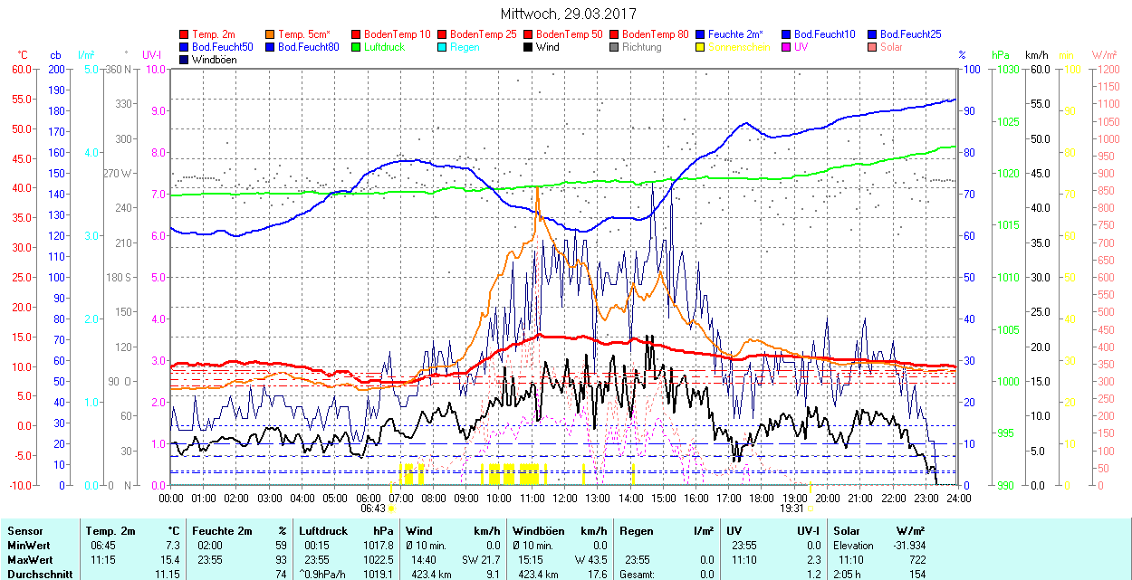The width and height of the screenshot is (1132, 580).
Task: Click the black Wind legend square
Action: (529, 47)
